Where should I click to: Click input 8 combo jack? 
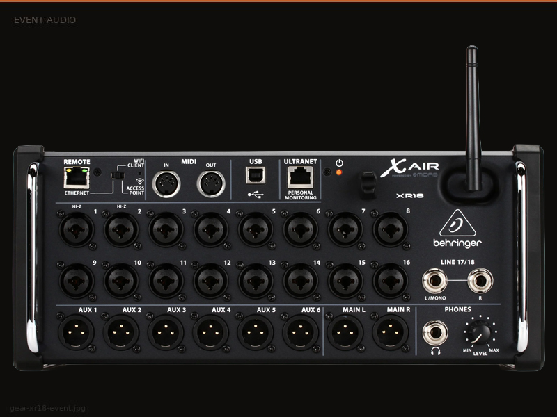tap(390, 229)
